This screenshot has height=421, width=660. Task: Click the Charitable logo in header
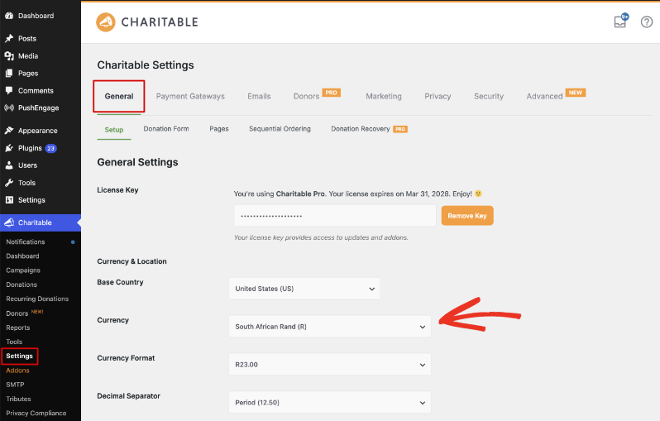[x=147, y=22]
